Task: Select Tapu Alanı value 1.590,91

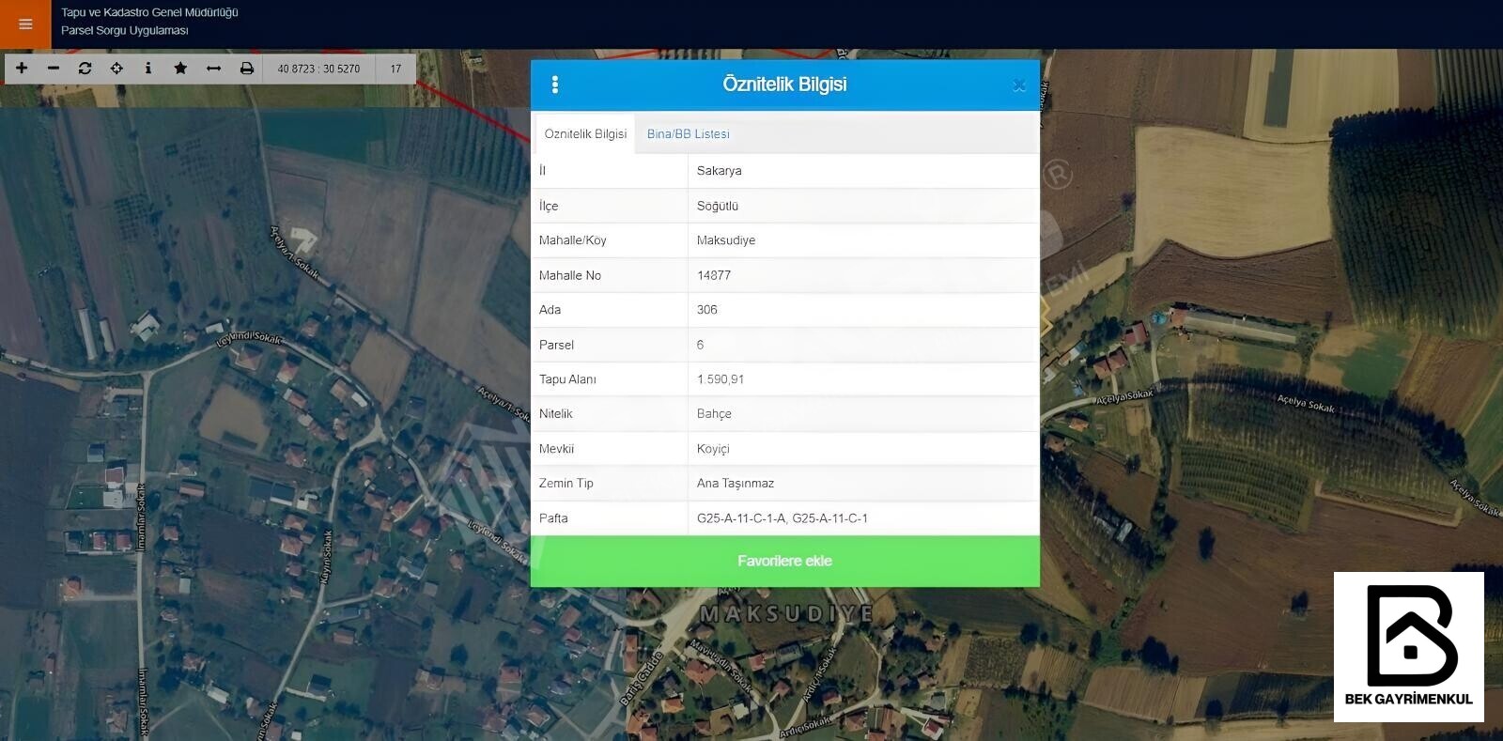Action: tap(721, 379)
